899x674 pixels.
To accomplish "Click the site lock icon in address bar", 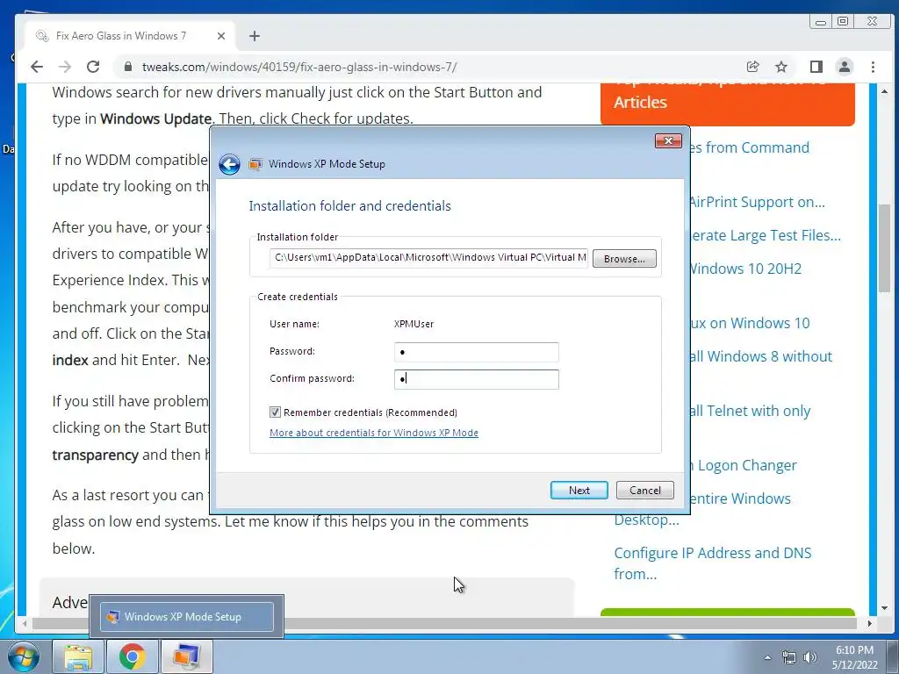I will click(x=128, y=67).
